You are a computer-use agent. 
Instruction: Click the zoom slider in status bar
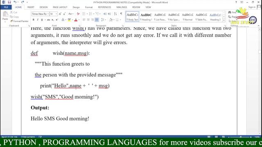pos(240,137)
